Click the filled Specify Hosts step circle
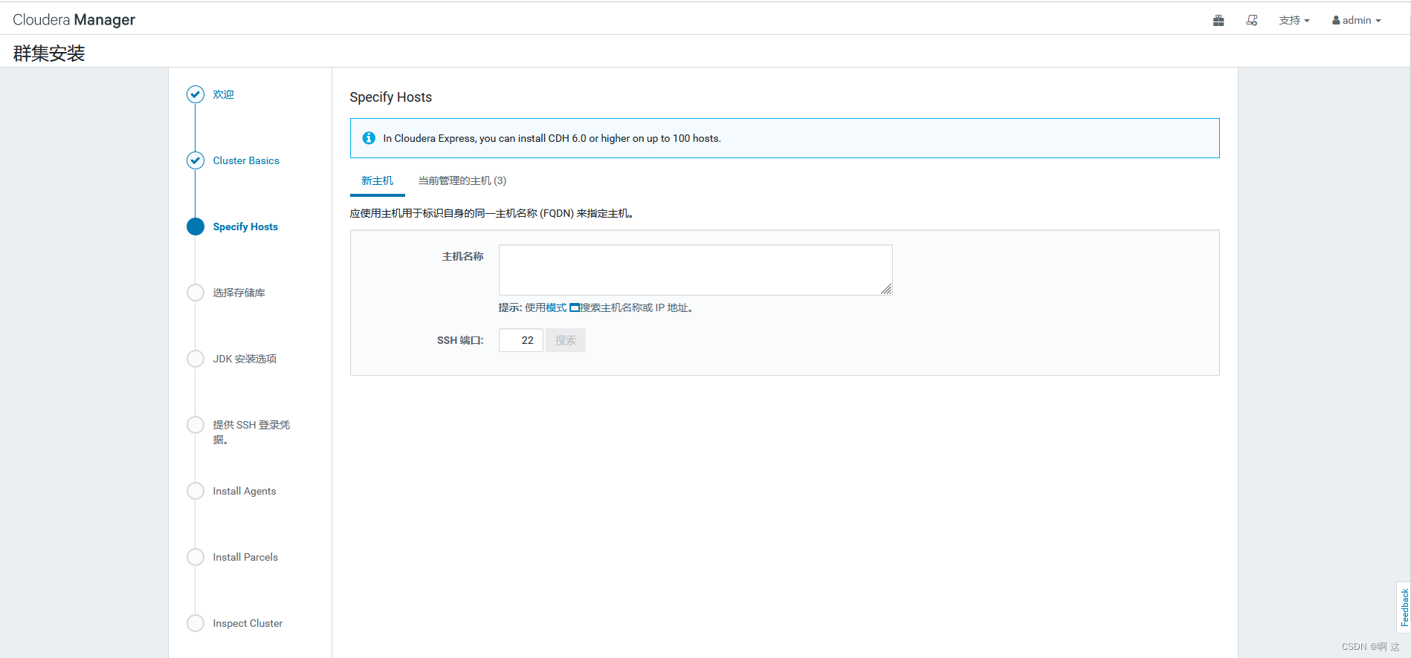The height and width of the screenshot is (658, 1411). tap(196, 227)
